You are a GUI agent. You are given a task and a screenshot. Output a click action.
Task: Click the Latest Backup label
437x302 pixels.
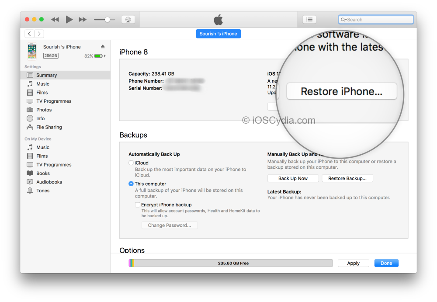point(284,191)
